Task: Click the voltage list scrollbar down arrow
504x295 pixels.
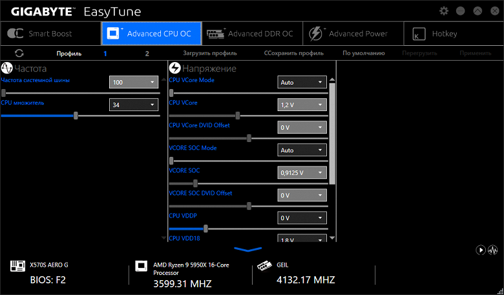Action: pos(332,238)
